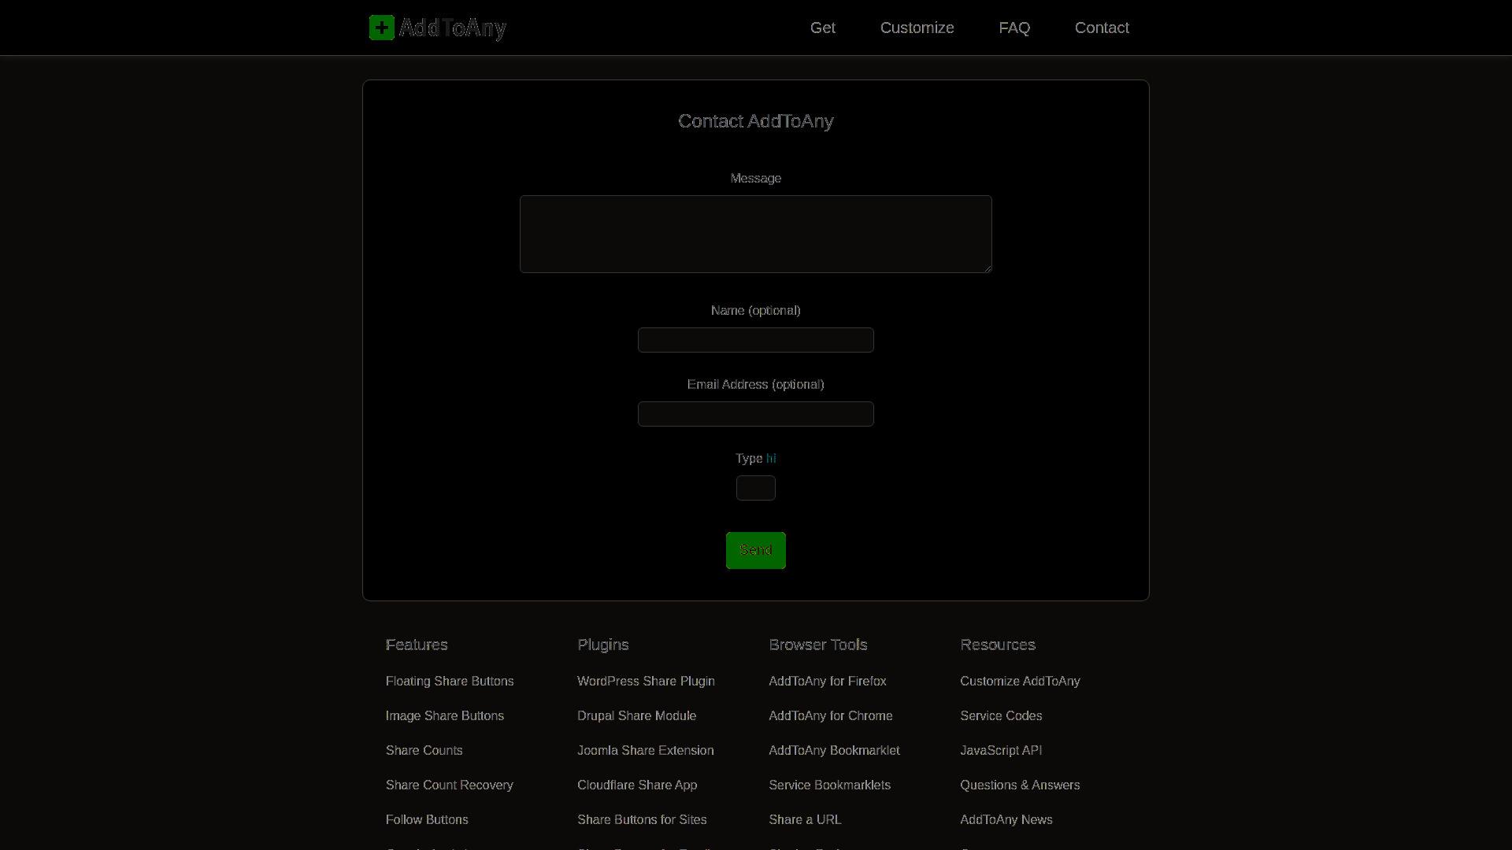Open AddToAny Bookmarklet link
The width and height of the screenshot is (1512, 850).
(834, 751)
